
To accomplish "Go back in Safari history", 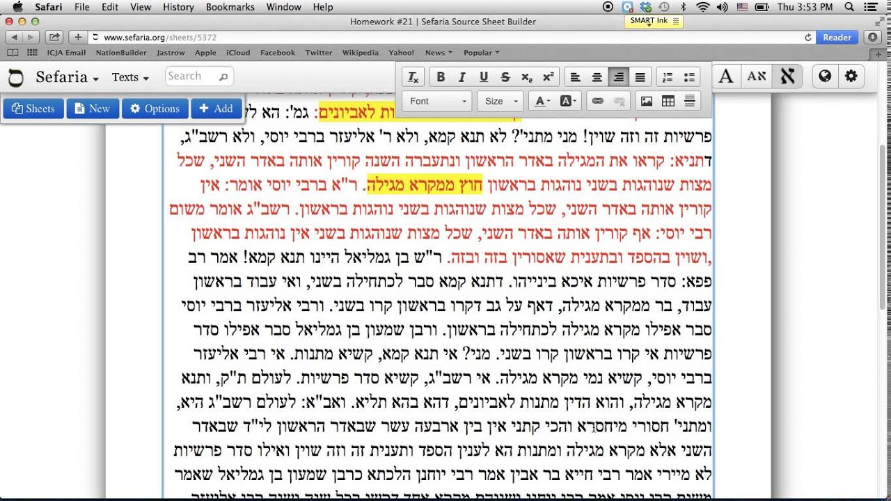I will (14, 38).
